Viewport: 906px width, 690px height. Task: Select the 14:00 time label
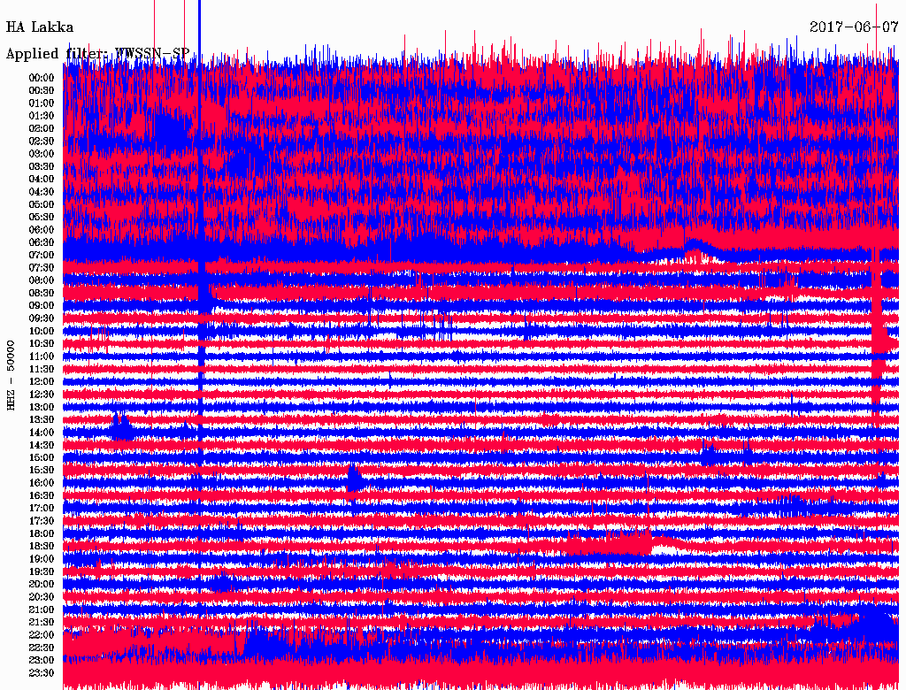(x=42, y=433)
